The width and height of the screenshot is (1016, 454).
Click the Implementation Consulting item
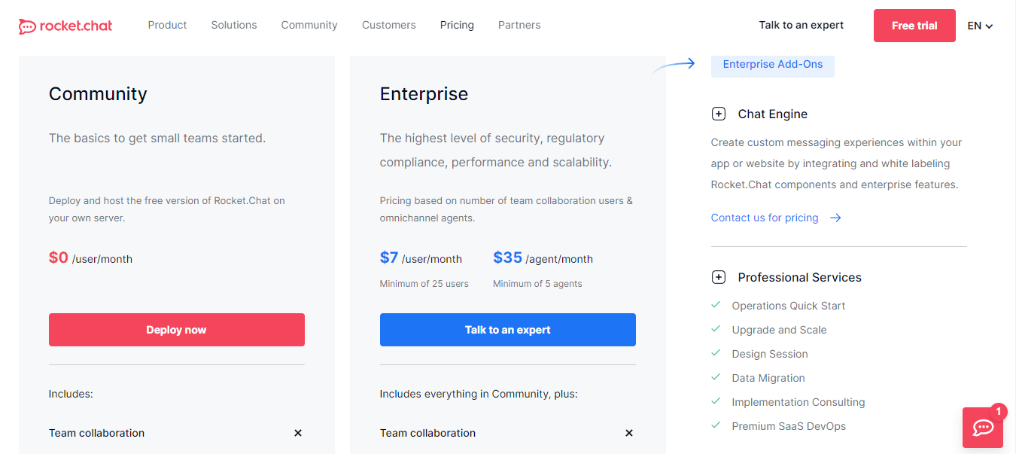point(799,402)
